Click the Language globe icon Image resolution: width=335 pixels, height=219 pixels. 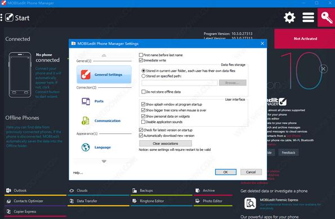click(x=86, y=147)
